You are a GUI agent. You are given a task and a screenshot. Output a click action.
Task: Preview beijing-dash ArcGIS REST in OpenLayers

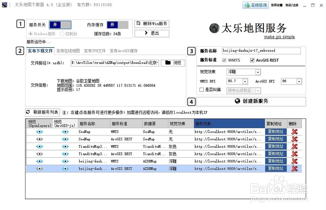(39, 169)
